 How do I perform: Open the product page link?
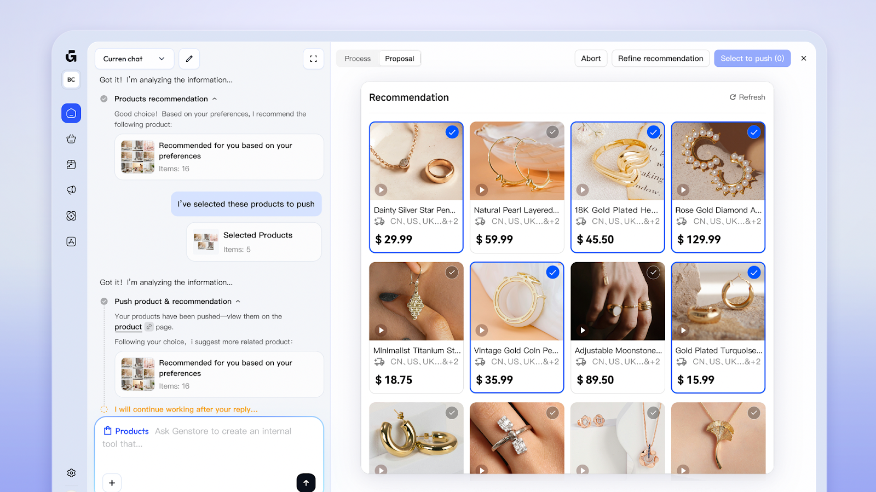point(128,327)
